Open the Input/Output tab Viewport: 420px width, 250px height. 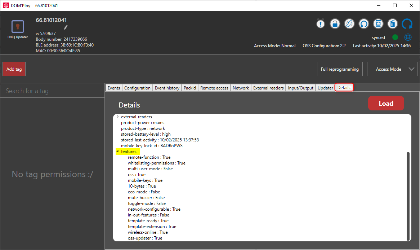[x=300, y=88]
